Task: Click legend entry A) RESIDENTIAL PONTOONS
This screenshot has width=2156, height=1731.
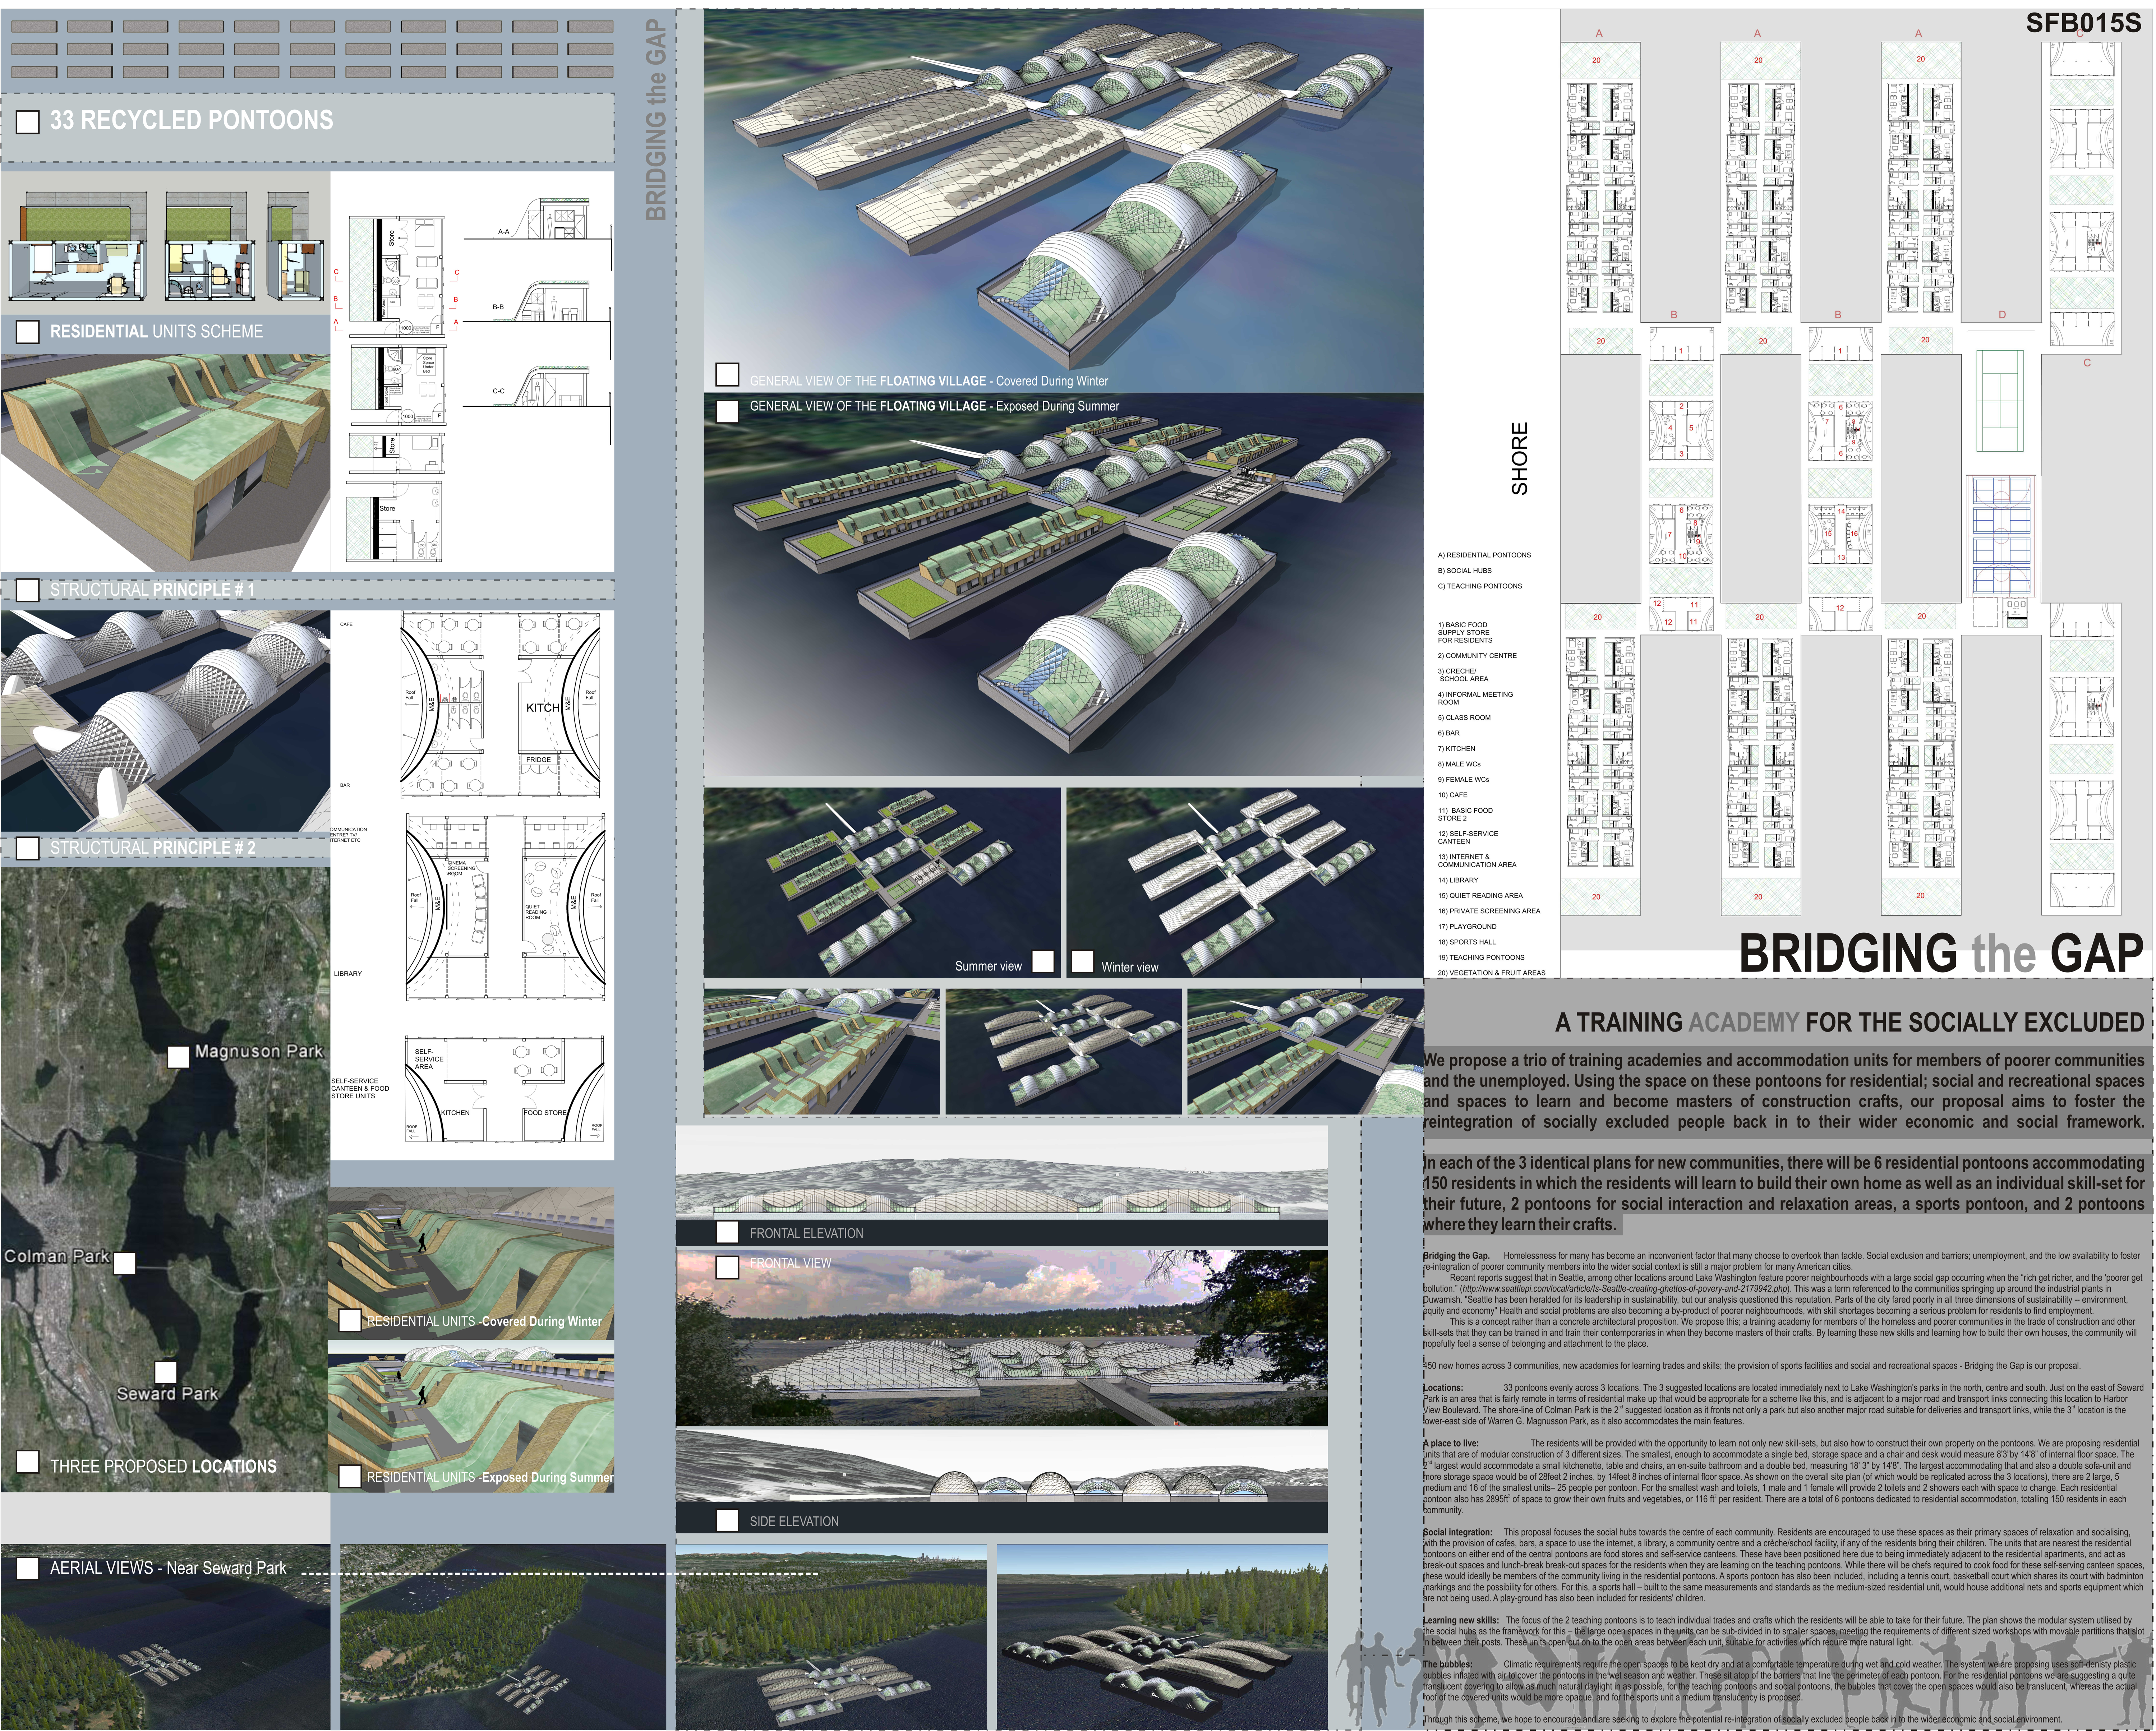Action: [1484, 555]
